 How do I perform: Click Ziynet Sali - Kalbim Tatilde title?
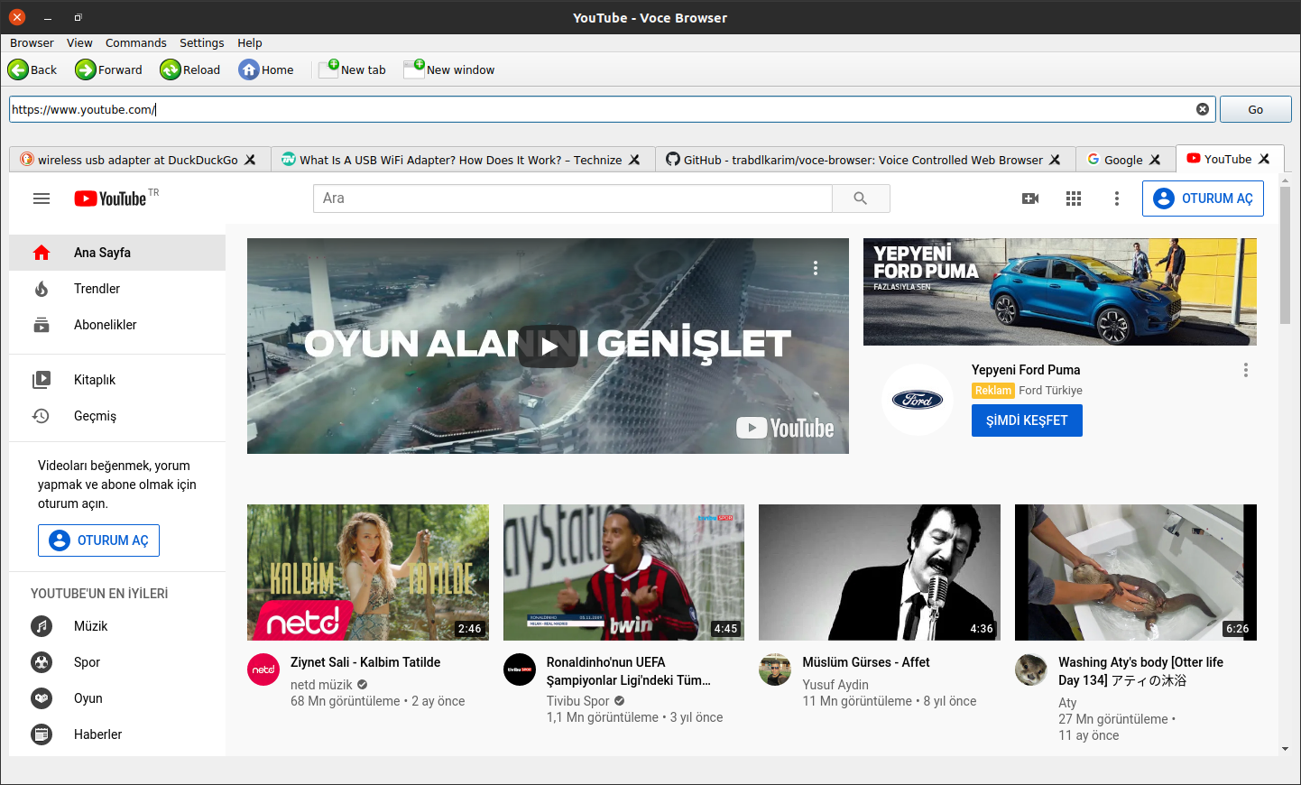(x=365, y=662)
